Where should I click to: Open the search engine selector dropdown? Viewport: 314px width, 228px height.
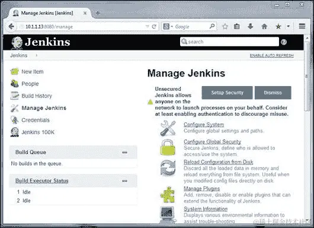point(168,26)
